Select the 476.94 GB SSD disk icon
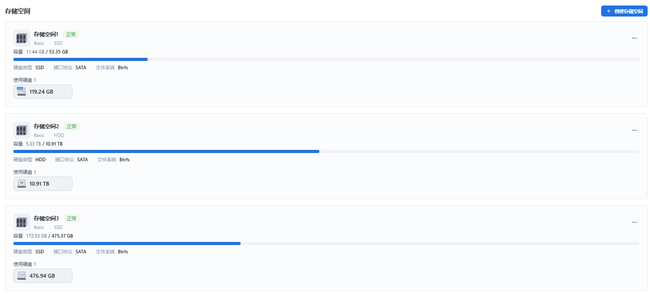Viewport: 650px width, 297px height. point(22,276)
